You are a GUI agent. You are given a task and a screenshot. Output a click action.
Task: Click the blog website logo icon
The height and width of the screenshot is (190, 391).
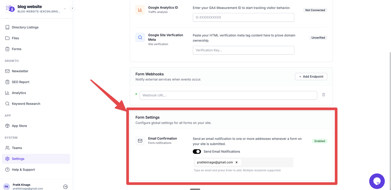pos(10,9)
